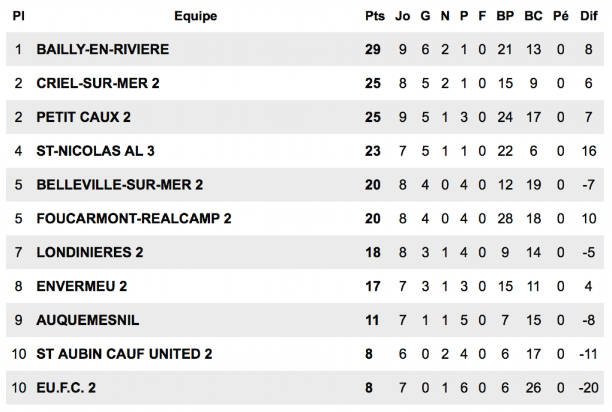
Task: Select the Pé column header
Action: tap(561, 16)
